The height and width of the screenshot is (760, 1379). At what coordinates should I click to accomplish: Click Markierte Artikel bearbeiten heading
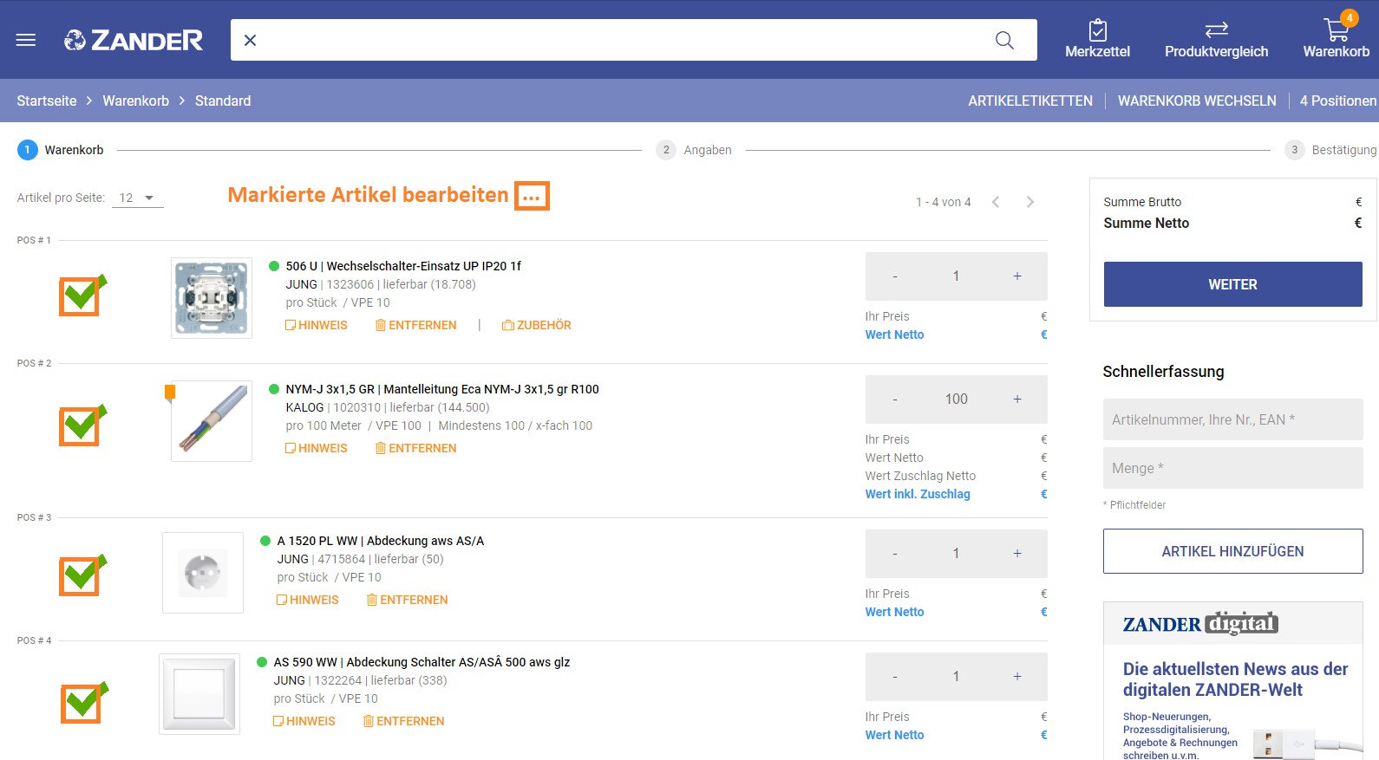point(368,195)
